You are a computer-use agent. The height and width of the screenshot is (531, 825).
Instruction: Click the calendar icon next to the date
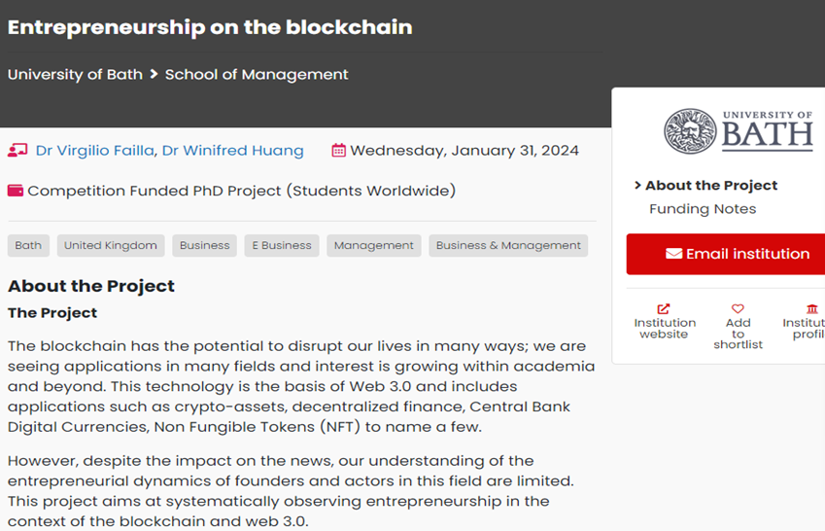[338, 151]
